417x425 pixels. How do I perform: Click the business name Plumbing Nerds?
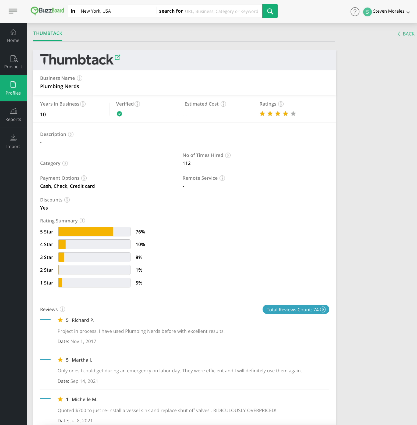(59, 86)
